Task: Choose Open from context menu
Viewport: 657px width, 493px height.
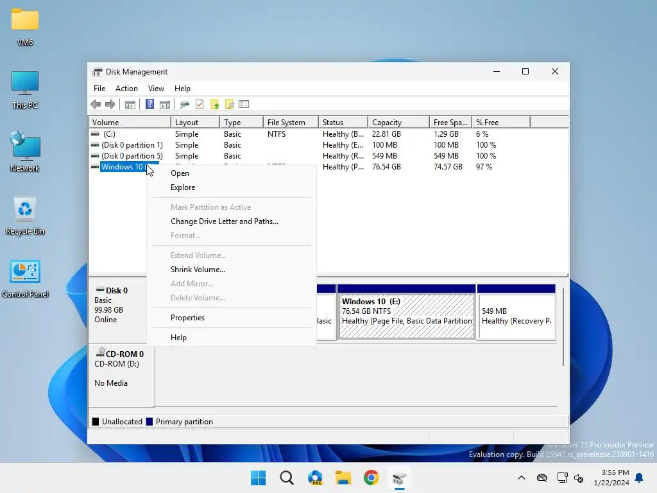Action: point(231,173)
